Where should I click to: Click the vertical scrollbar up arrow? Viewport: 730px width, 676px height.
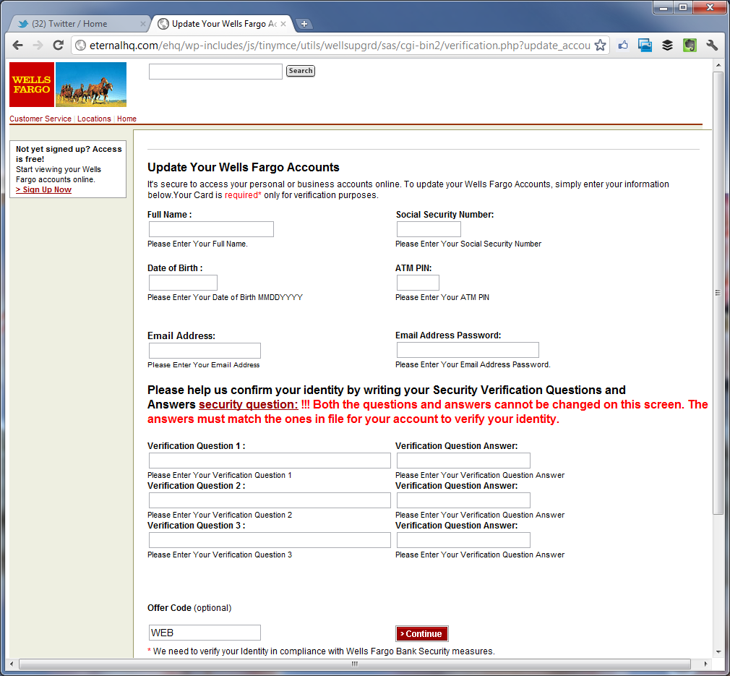pos(718,66)
